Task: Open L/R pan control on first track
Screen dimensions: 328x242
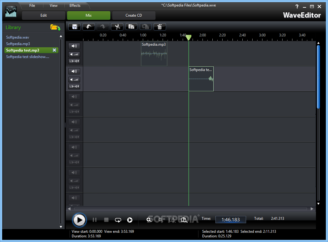Action: pyautogui.click(x=74, y=61)
